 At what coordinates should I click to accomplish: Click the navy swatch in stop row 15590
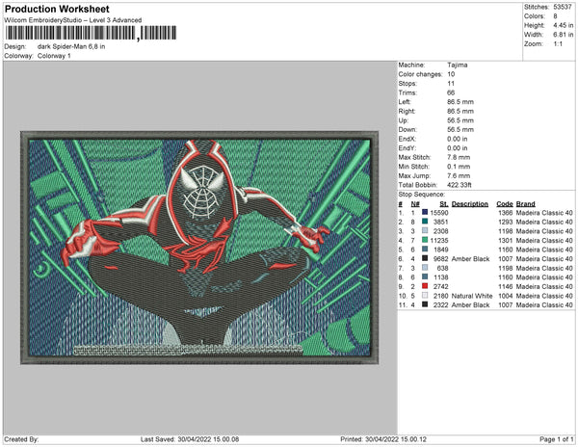(425, 212)
